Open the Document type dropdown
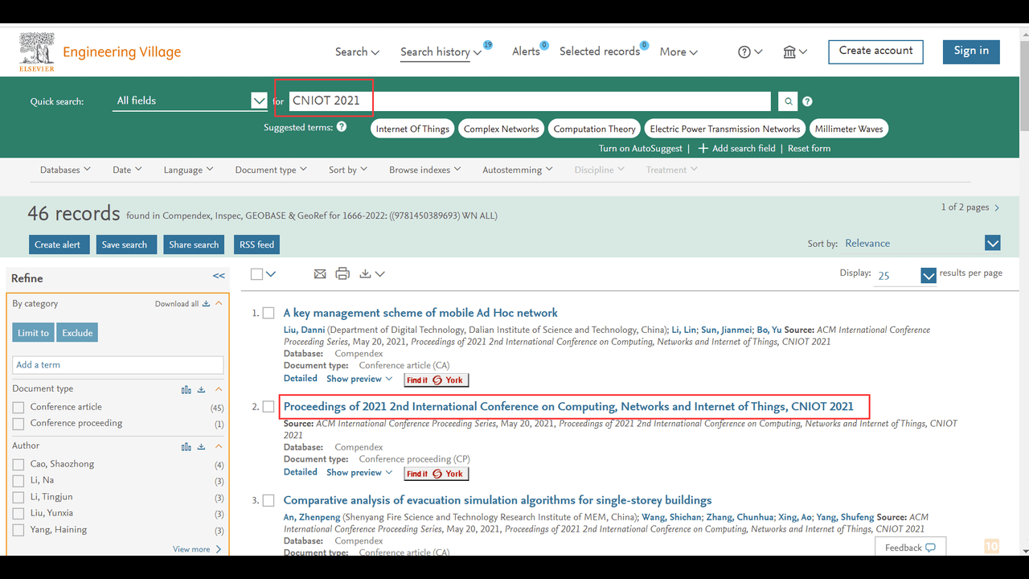The image size is (1029, 579). pos(271,170)
